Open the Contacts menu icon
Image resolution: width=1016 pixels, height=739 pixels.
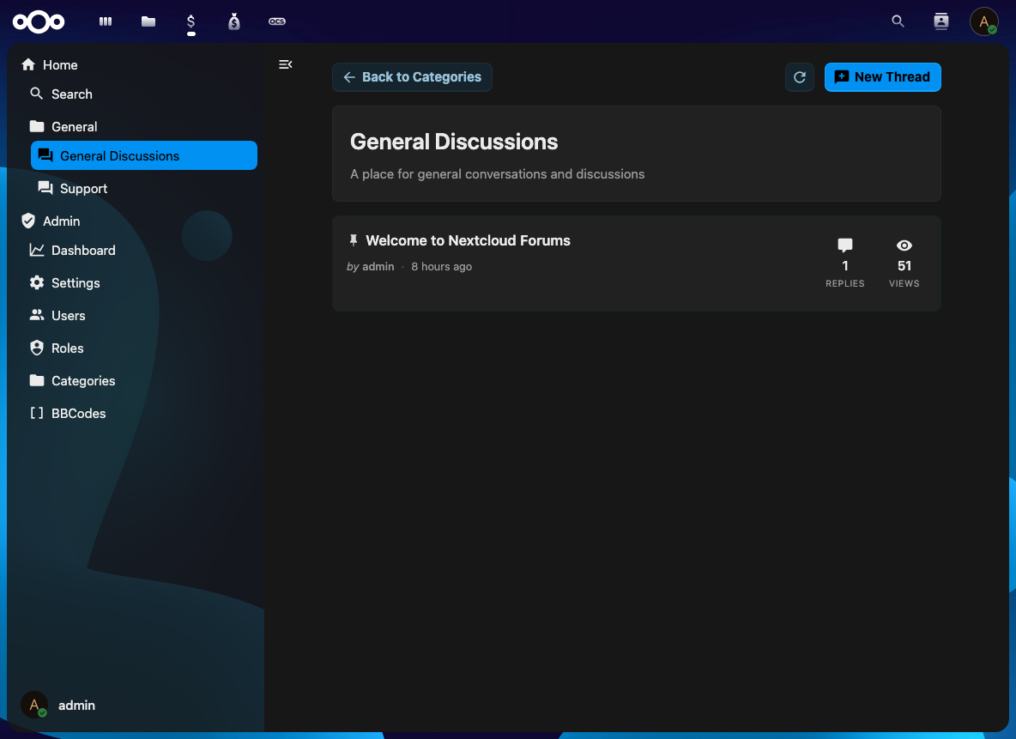tap(941, 21)
